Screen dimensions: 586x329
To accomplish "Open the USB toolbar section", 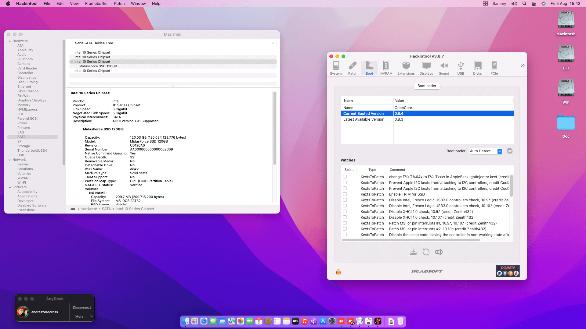I will (461, 68).
